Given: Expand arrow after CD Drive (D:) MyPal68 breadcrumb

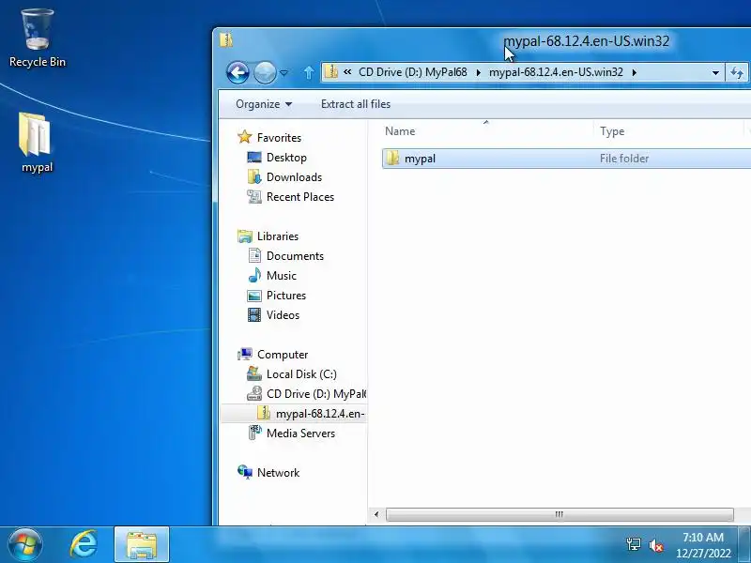Looking at the screenshot, I should pyautogui.click(x=478, y=73).
